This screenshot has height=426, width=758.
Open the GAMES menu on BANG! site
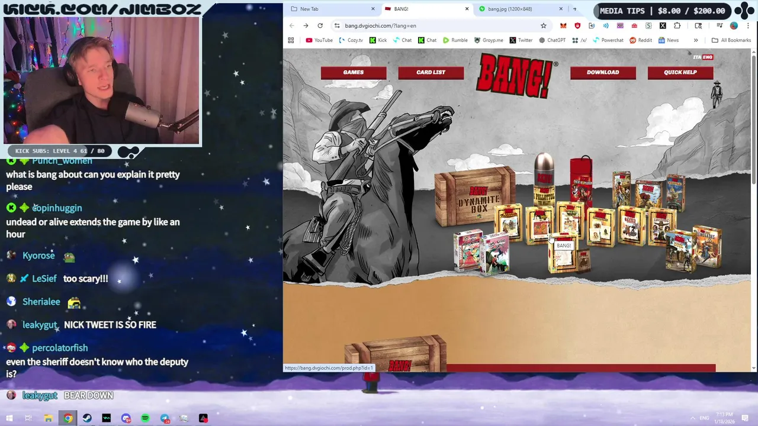pos(354,72)
